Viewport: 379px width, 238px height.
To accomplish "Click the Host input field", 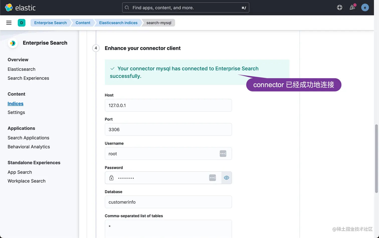I will pyautogui.click(x=168, y=105).
